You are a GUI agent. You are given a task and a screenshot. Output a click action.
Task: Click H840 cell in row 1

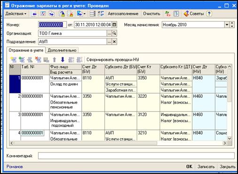(204, 84)
